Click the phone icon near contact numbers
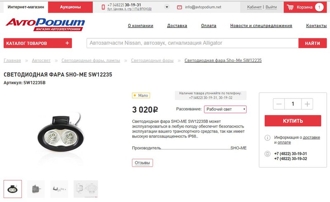This screenshot has height=202, width=330. coord(267,154)
